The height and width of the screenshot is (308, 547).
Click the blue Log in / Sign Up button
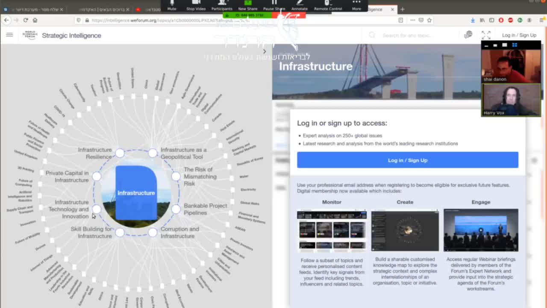click(408, 160)
